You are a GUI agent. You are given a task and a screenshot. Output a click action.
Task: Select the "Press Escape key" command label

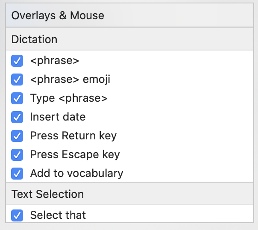[75, 155]
